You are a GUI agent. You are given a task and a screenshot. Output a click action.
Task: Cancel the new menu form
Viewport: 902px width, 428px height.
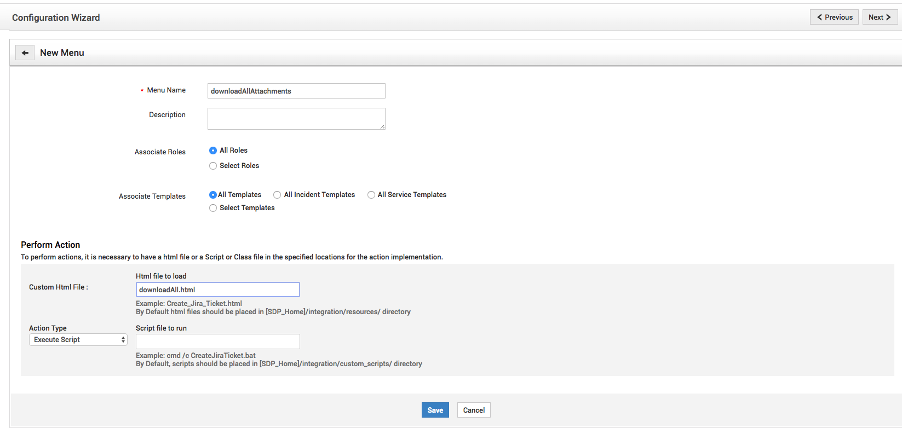[474, 410]
